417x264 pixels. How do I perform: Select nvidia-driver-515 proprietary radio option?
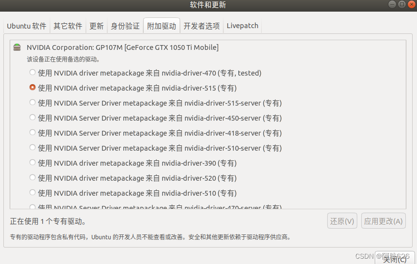click(x=33, y=87)
